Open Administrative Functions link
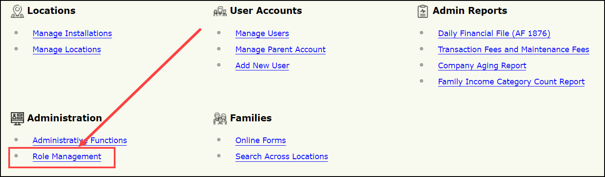Screen dimensions: 605x177 point(80,140)
